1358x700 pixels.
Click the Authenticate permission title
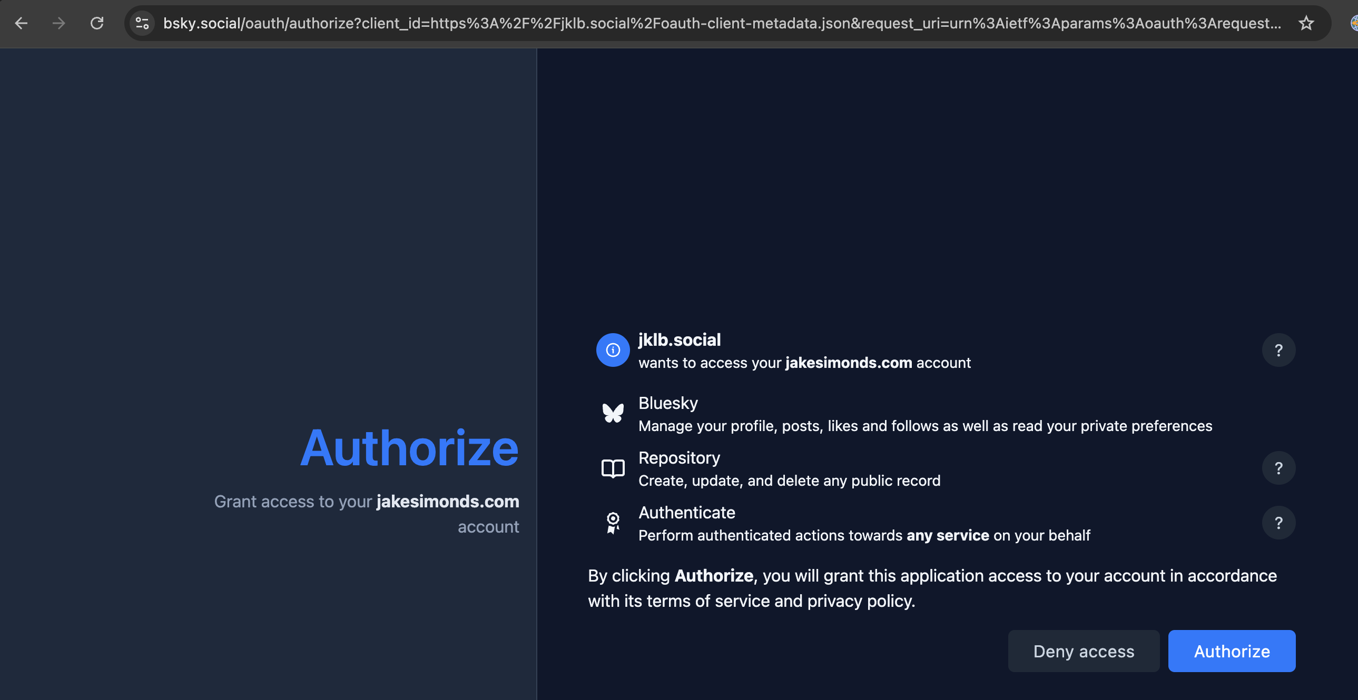[686, 513]
